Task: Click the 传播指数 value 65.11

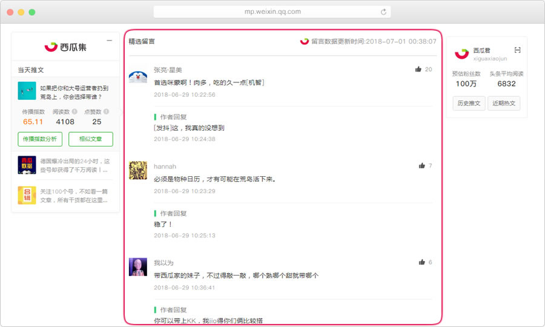Action: point(33,122)
